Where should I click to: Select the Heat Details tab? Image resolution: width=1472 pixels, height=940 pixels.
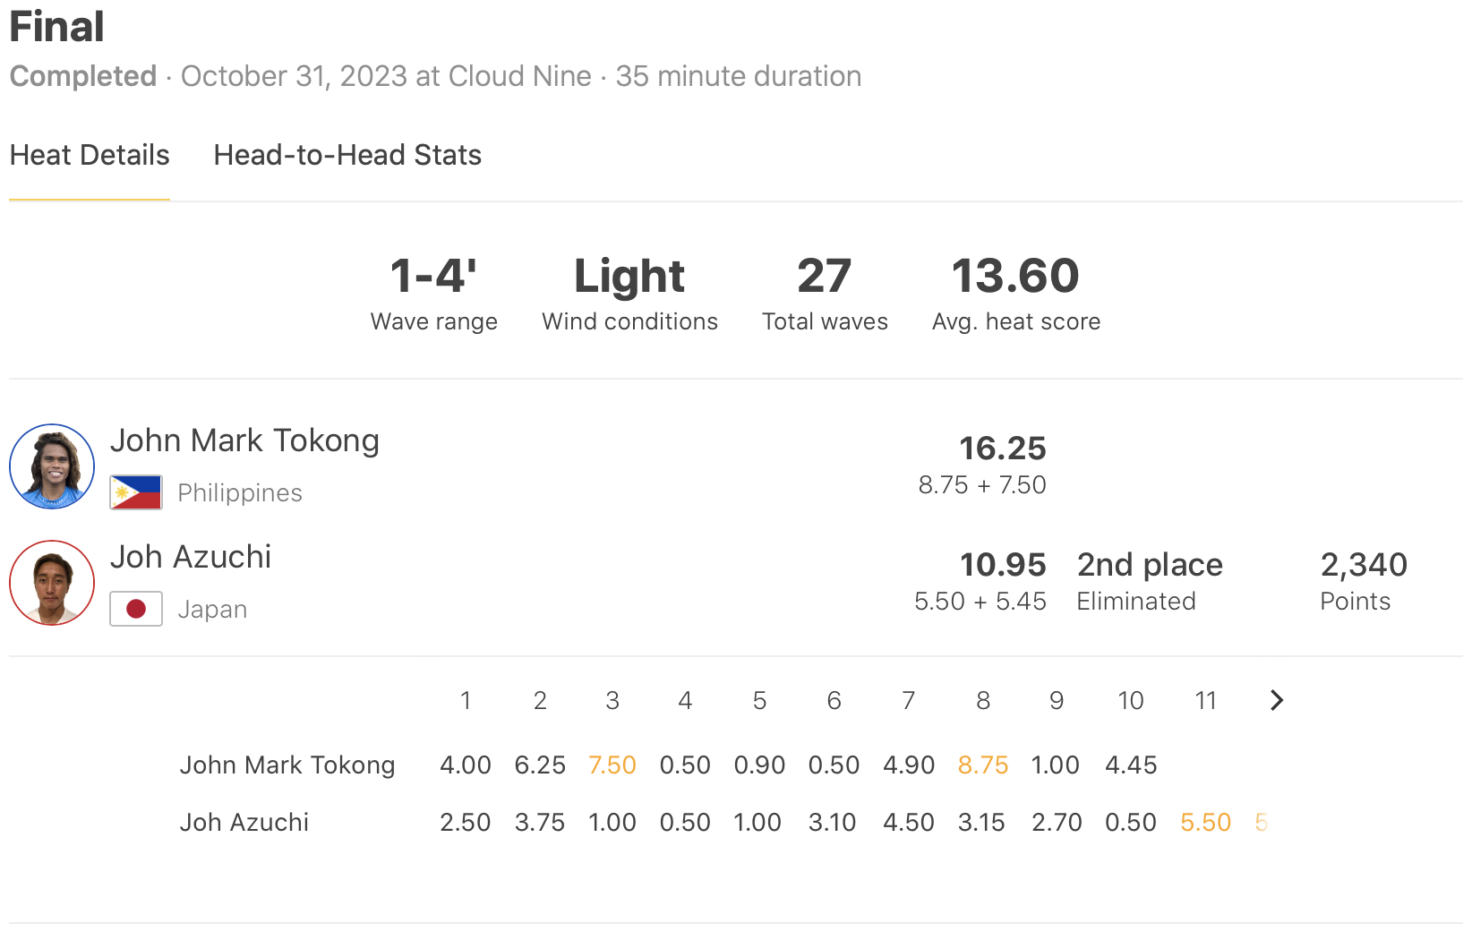pos(90,155)
